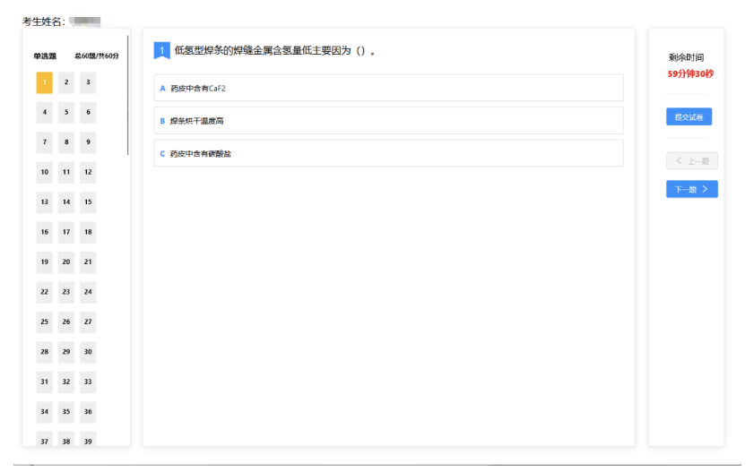This screenshot has width=754, height=472.
Task: Jump to question 2 in navigator
Action: coord(66,83)
